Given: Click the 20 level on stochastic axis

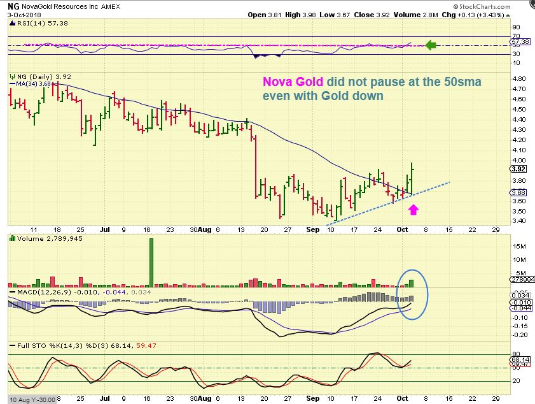Looking at the screenshot, I should point(517,381).
